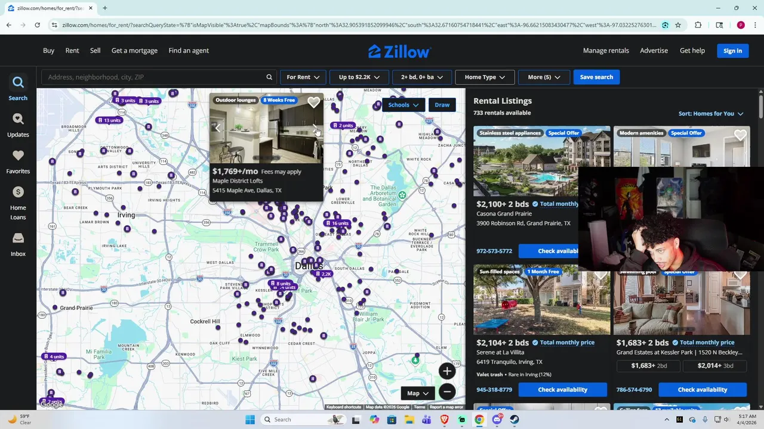Show hidden system tray icons chevron
The image size is (764, 429).
pyautogui.click(x=667, y=419)
